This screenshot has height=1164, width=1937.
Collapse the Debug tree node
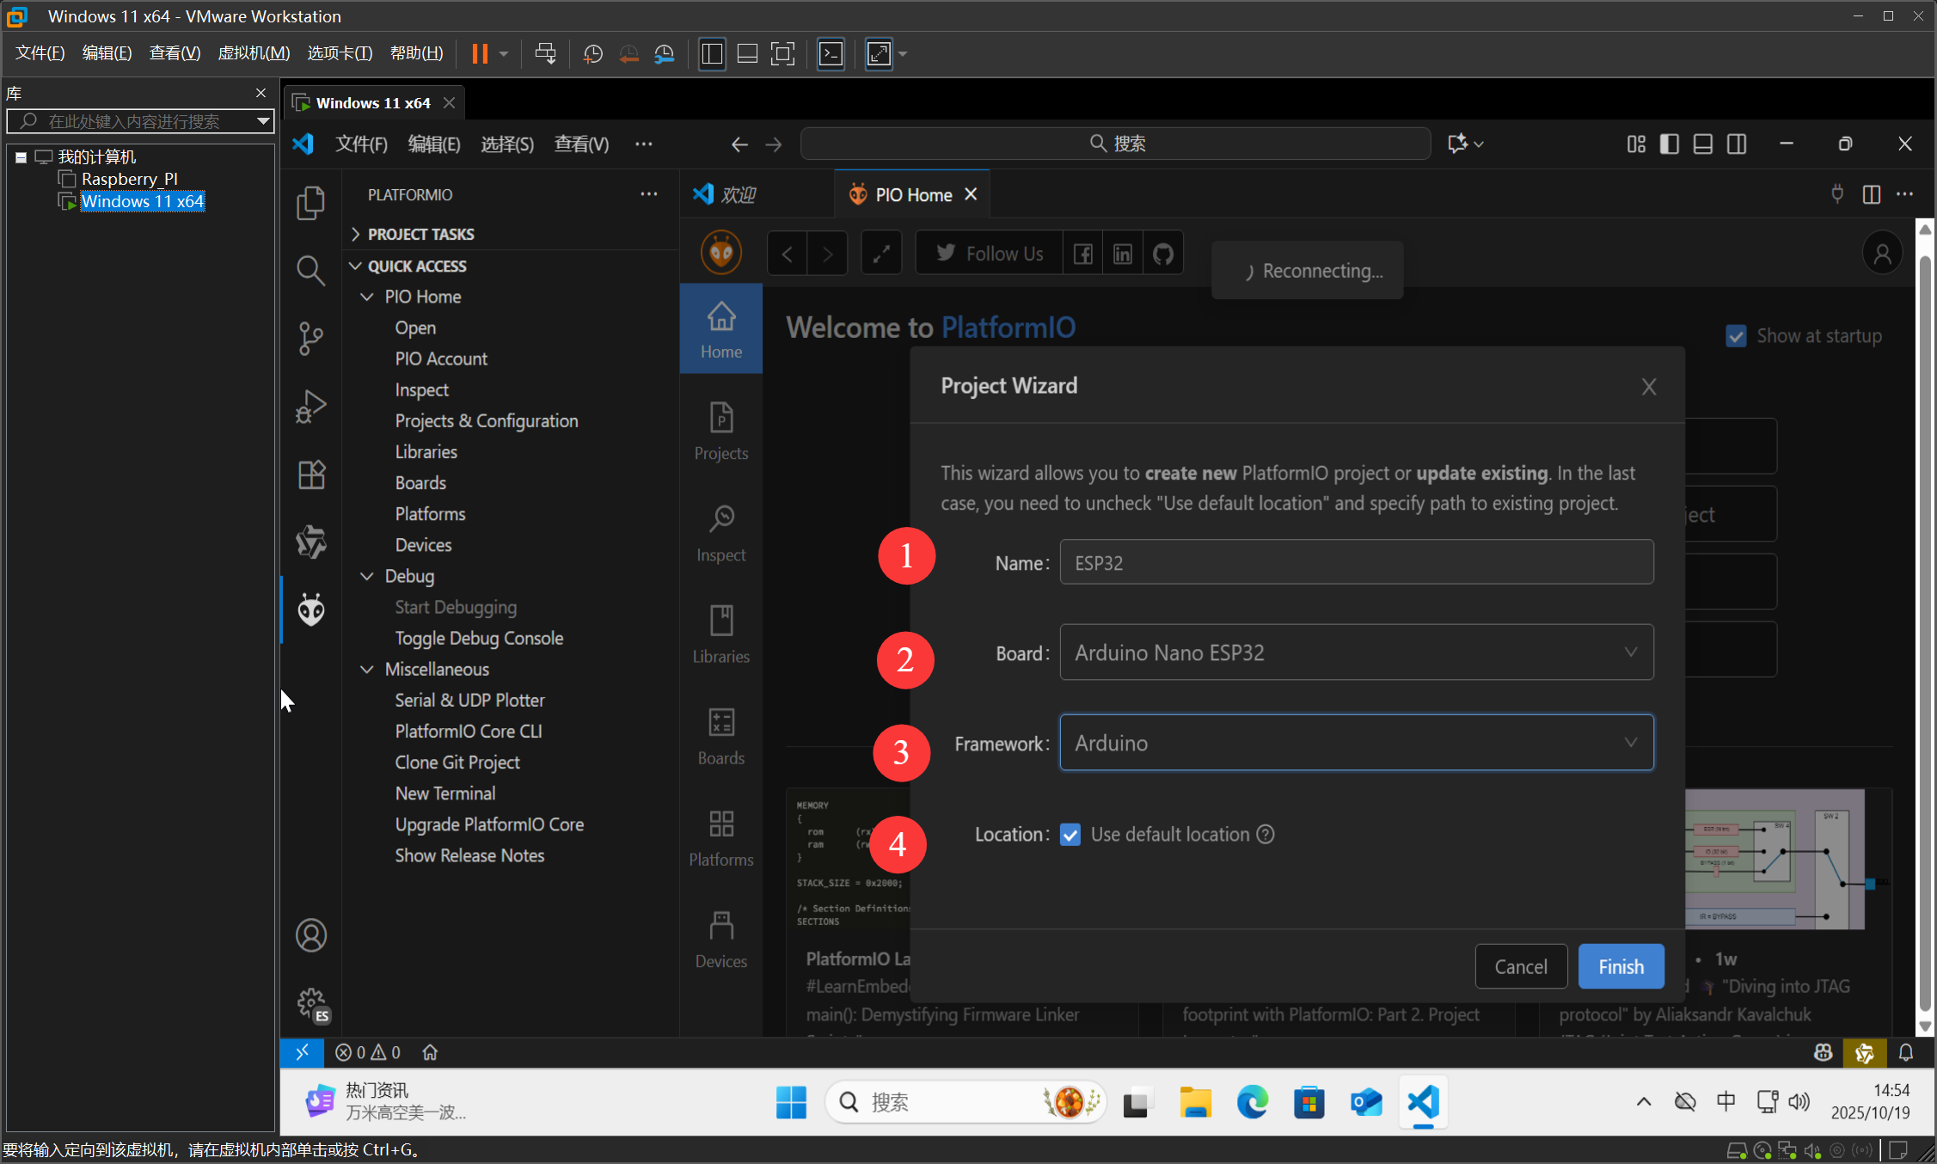(367, 576)
